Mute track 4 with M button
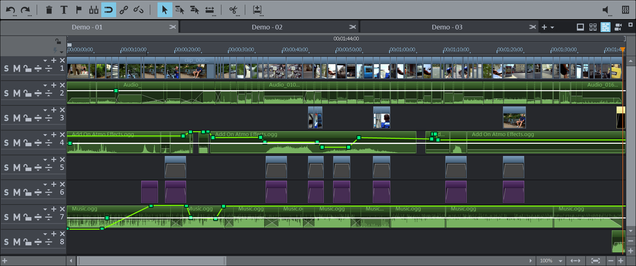Screen dimensions: 636x266 click(17, 143)
